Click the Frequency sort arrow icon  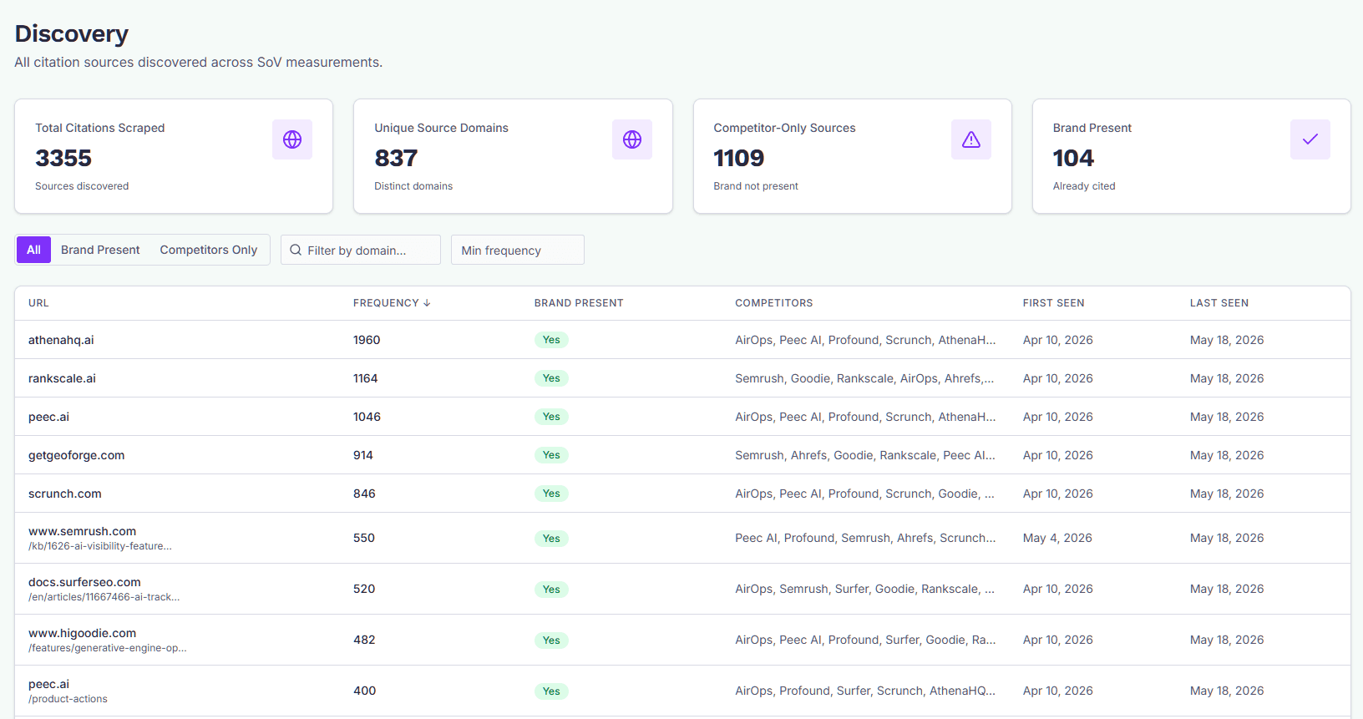(427, 303)
